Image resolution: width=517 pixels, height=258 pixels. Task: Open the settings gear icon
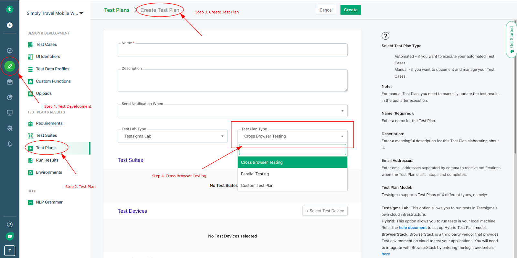tap(10, 128)
